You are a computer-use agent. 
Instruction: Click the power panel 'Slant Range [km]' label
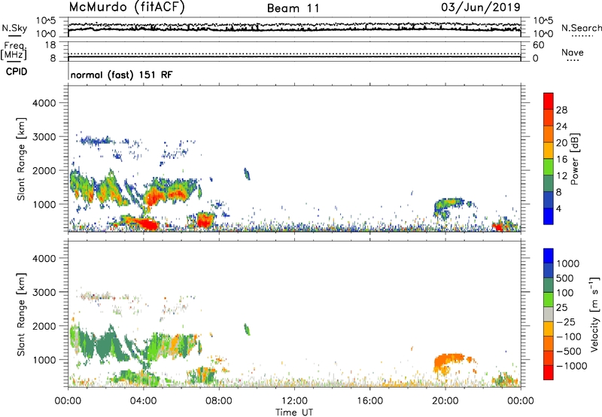pyautogui.click(x=21, y=159)
